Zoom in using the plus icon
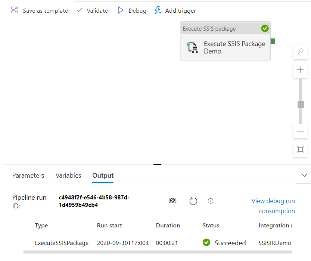The image size is (311, 261). coord(301,70)
